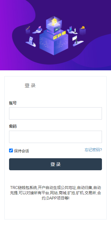This screenshot has width=111, height=235.
Task: Click the laptop platform icon in the banner
Action: tap(38, 30)
